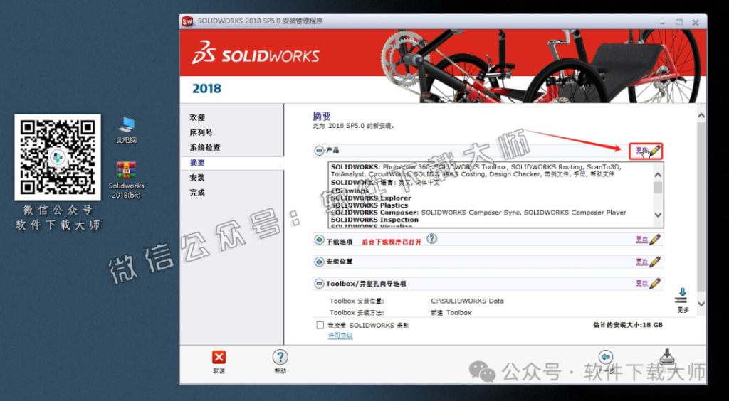
Task: Click the SW logo in title bar
Action: 187,21
